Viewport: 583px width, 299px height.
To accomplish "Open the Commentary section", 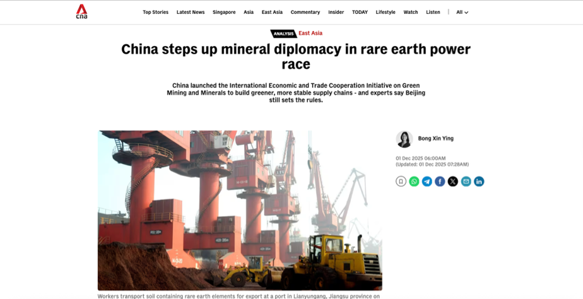I will (305, 12).
